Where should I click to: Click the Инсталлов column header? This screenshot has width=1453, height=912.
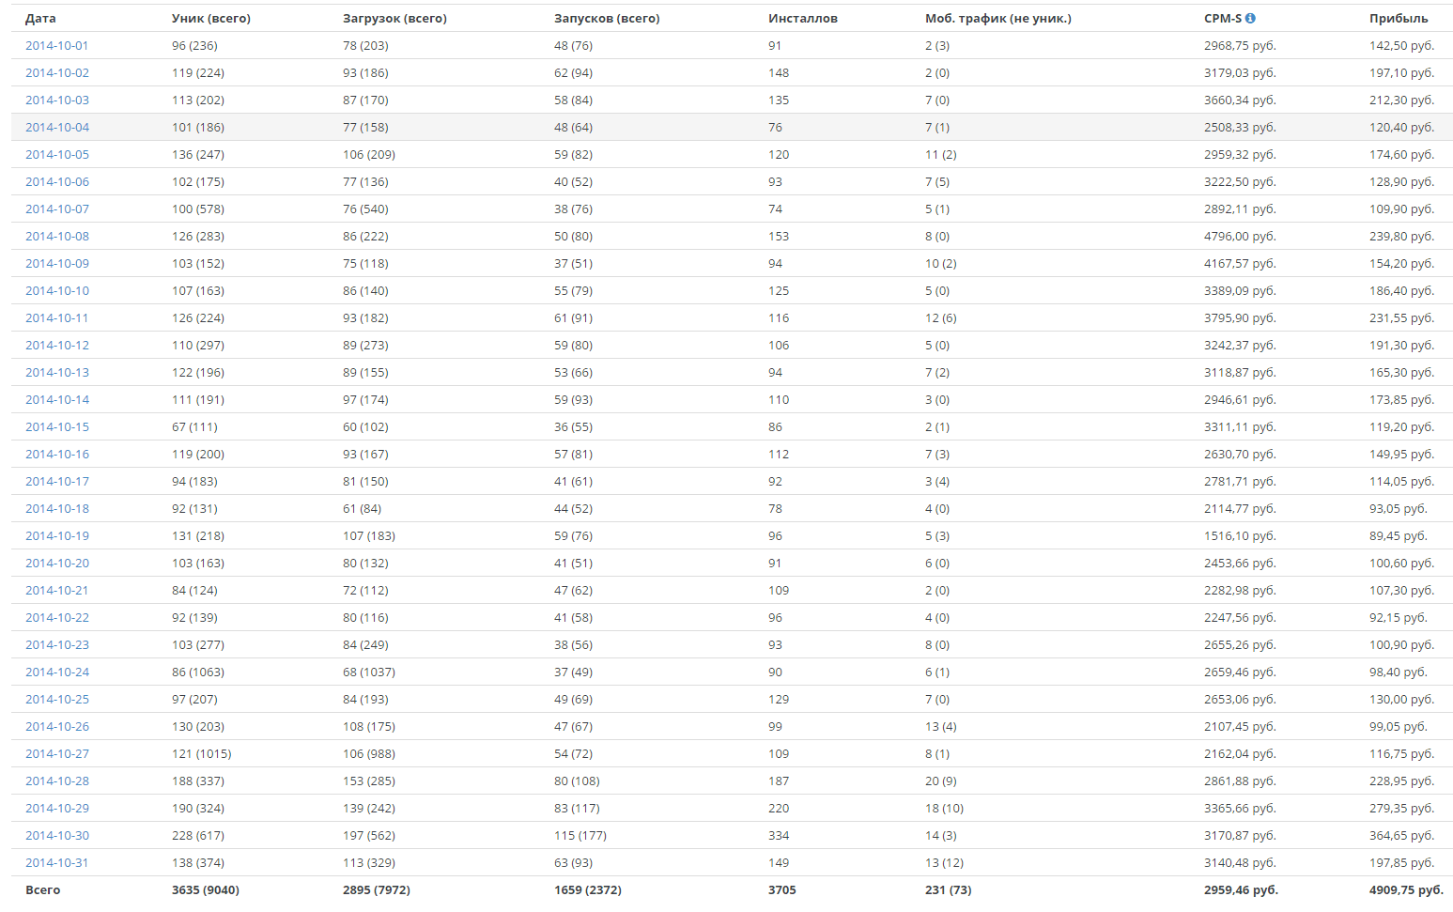click(x=803, y=18)
